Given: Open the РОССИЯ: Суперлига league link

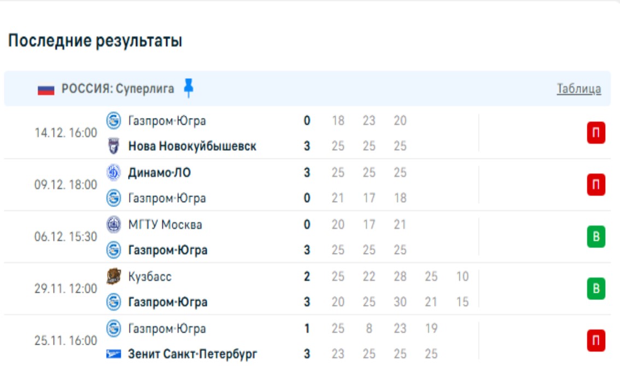Looking at the screenshot, I should coord(118,89).
